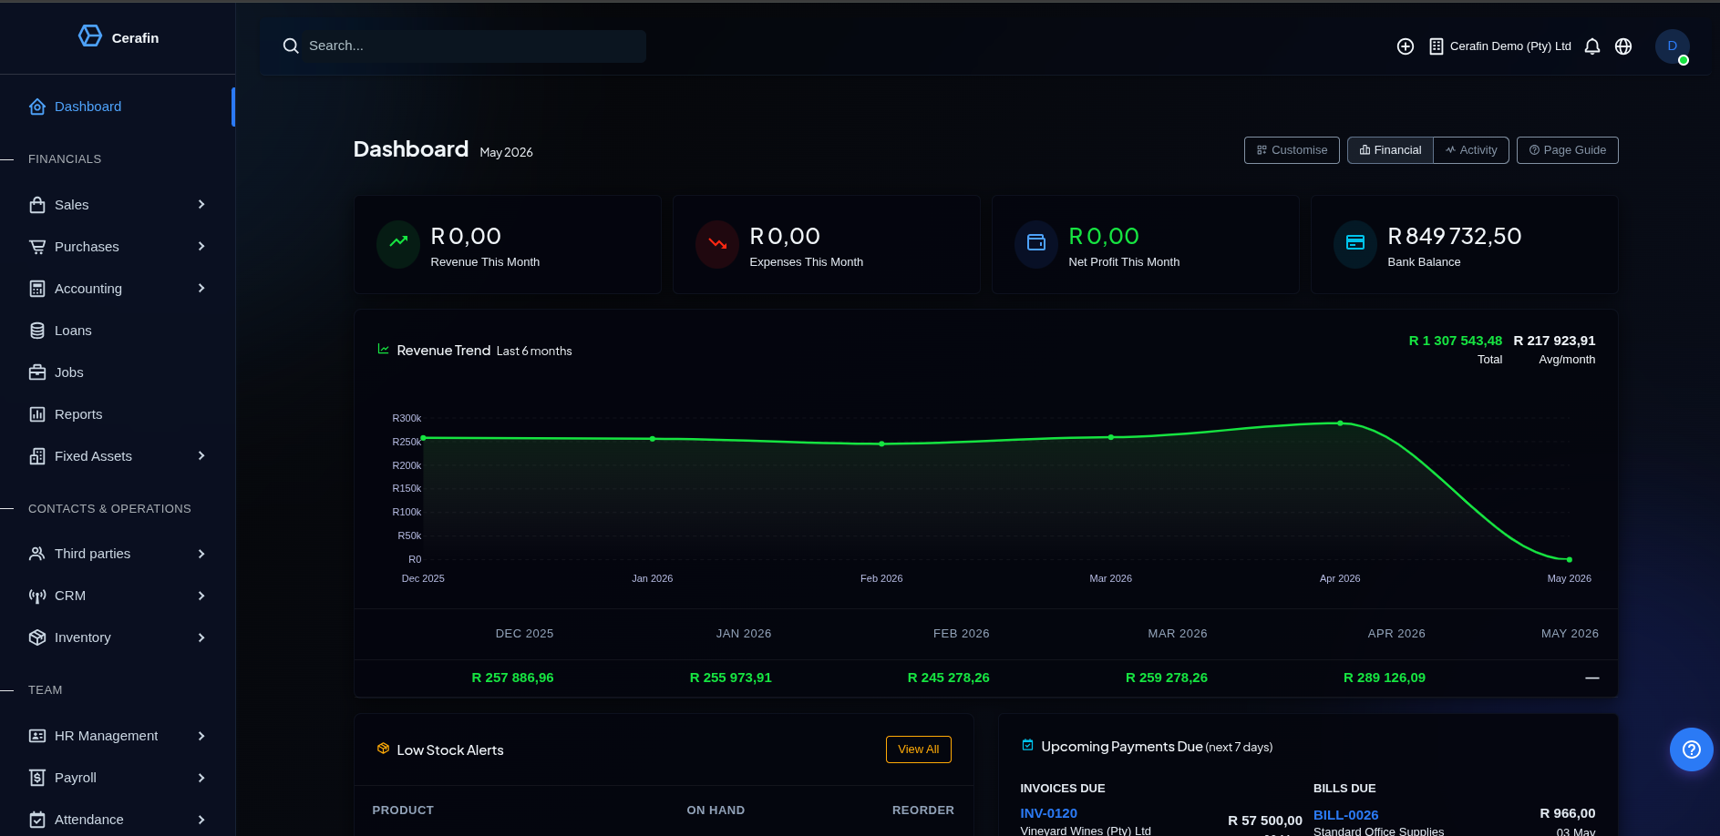Open the user avatar D menu
Image resolution: width=1720 pixels, height=836 pixels.
[1673, 46]
